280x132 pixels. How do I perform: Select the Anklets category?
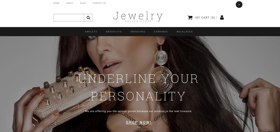pos(91,32)
